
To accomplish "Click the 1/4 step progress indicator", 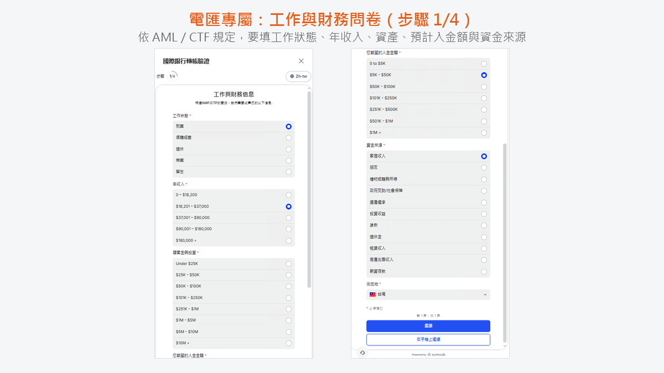I will (x=172, y=76).
